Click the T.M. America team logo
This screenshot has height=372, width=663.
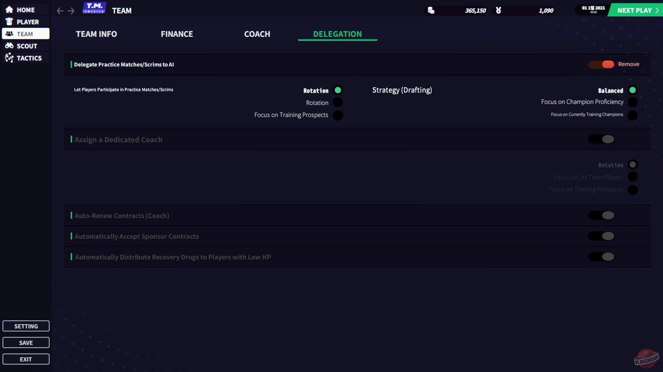pyautogui.click(x=95, y=8)
